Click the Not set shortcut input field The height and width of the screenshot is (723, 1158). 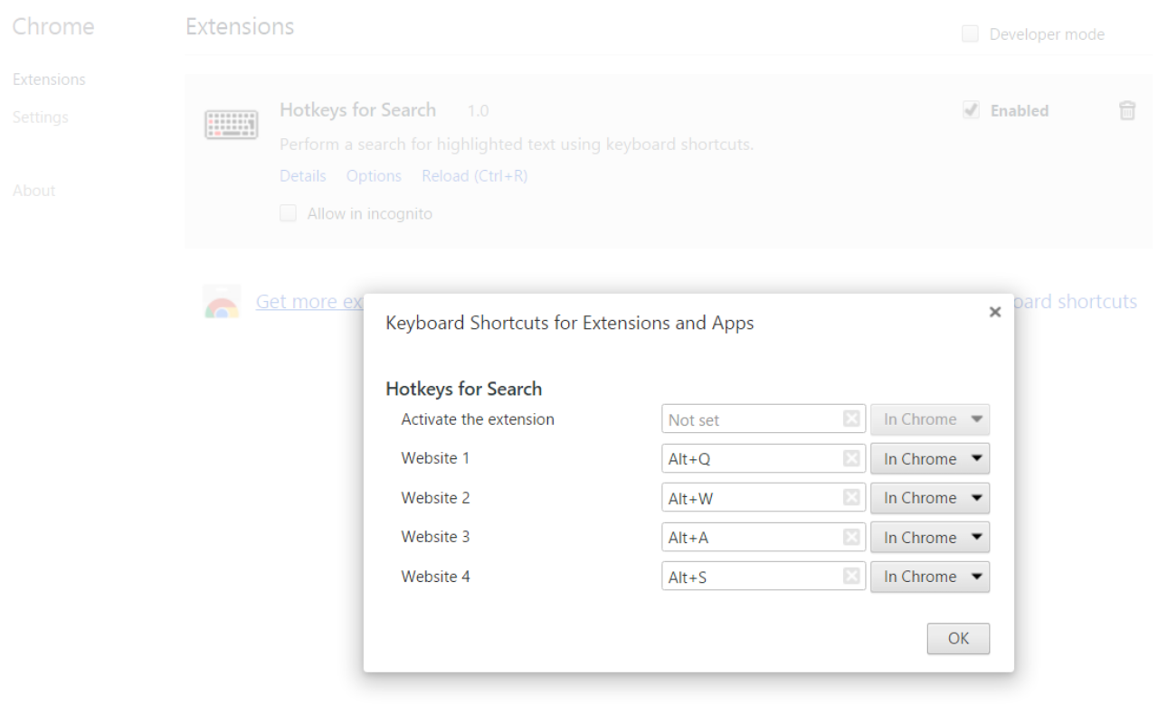[x=751, y=418]
